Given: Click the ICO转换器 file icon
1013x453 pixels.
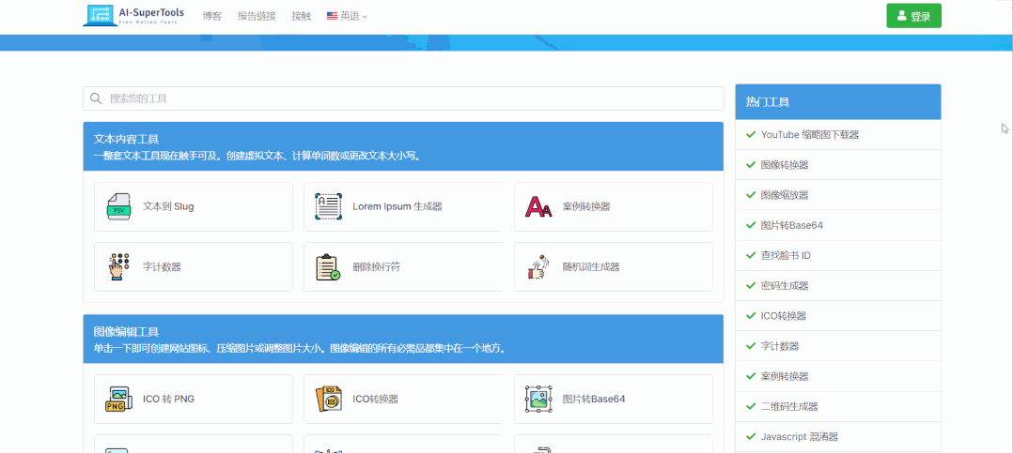Looking at the screenshot, I should point(328,399).
